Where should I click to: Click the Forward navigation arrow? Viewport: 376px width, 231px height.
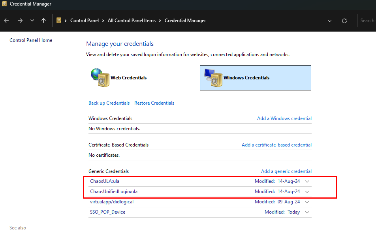tap(20, 21)
